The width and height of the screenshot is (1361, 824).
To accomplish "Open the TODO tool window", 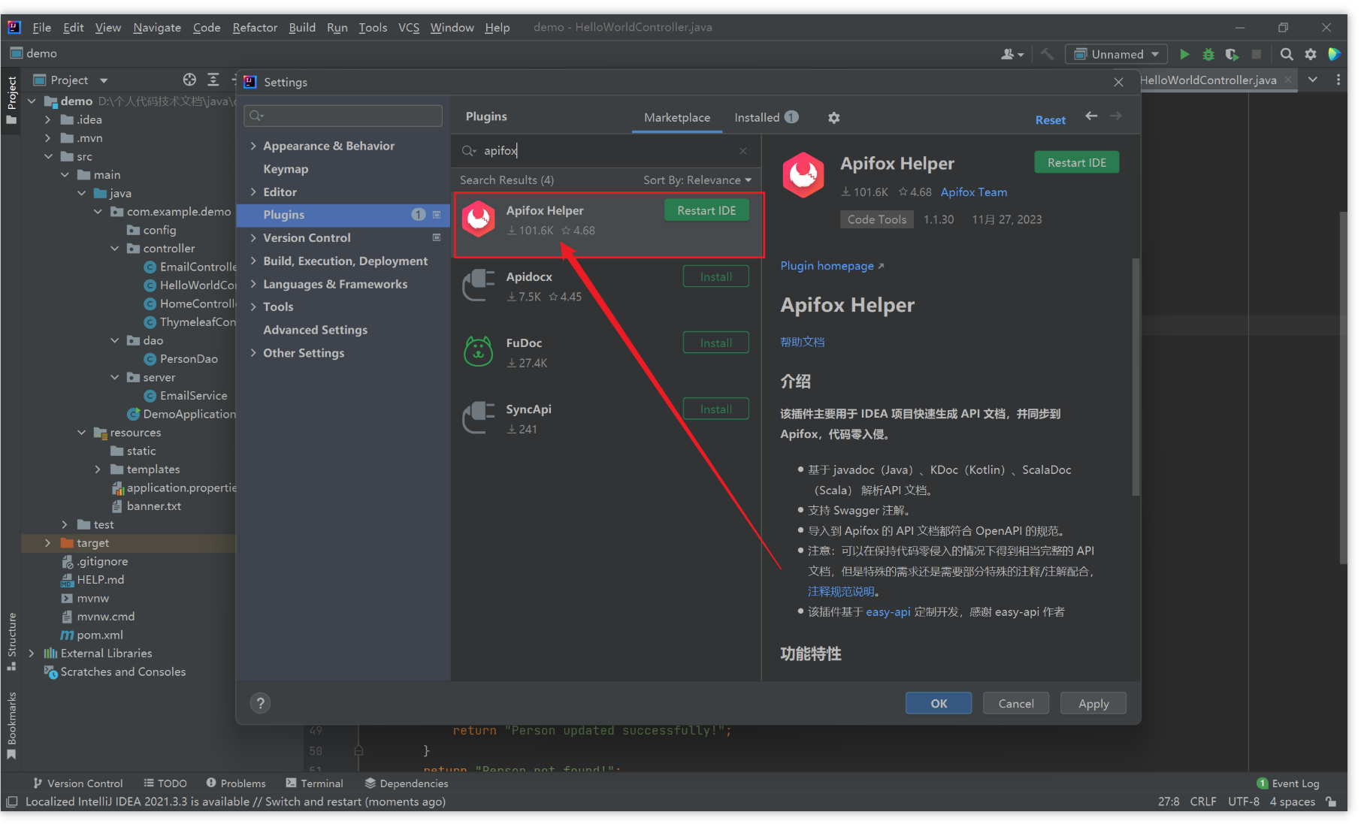I will [171, 783].
